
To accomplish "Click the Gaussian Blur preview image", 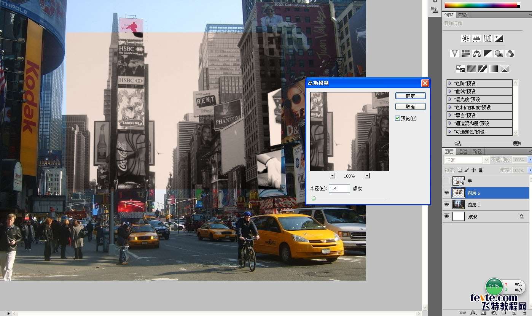I will pyautogui.click(x=349, y=132).
